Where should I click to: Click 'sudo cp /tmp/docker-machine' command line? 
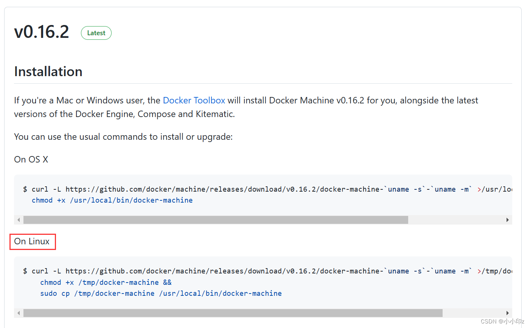click(x=161, y=294)
